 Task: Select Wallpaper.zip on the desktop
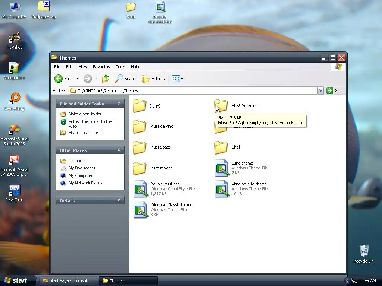[44, 10]
